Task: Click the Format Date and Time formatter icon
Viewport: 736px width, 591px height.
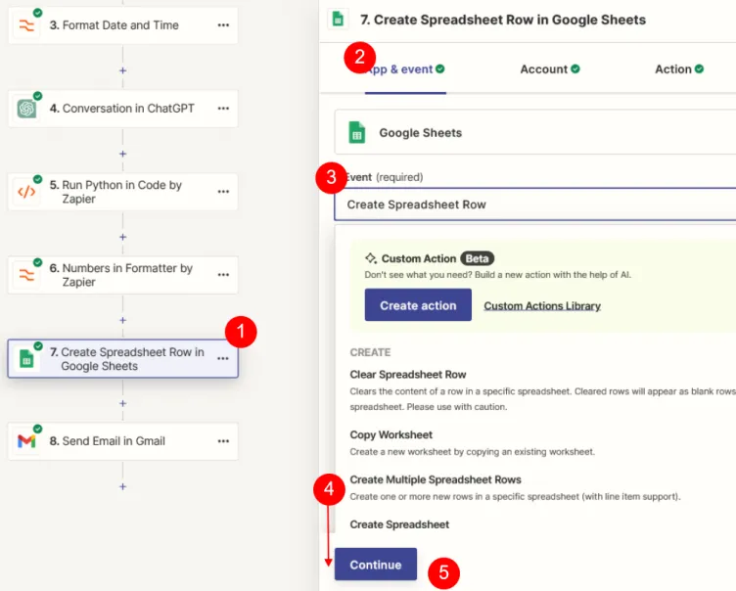Action: pyautogui.click(x=26, y=25)
